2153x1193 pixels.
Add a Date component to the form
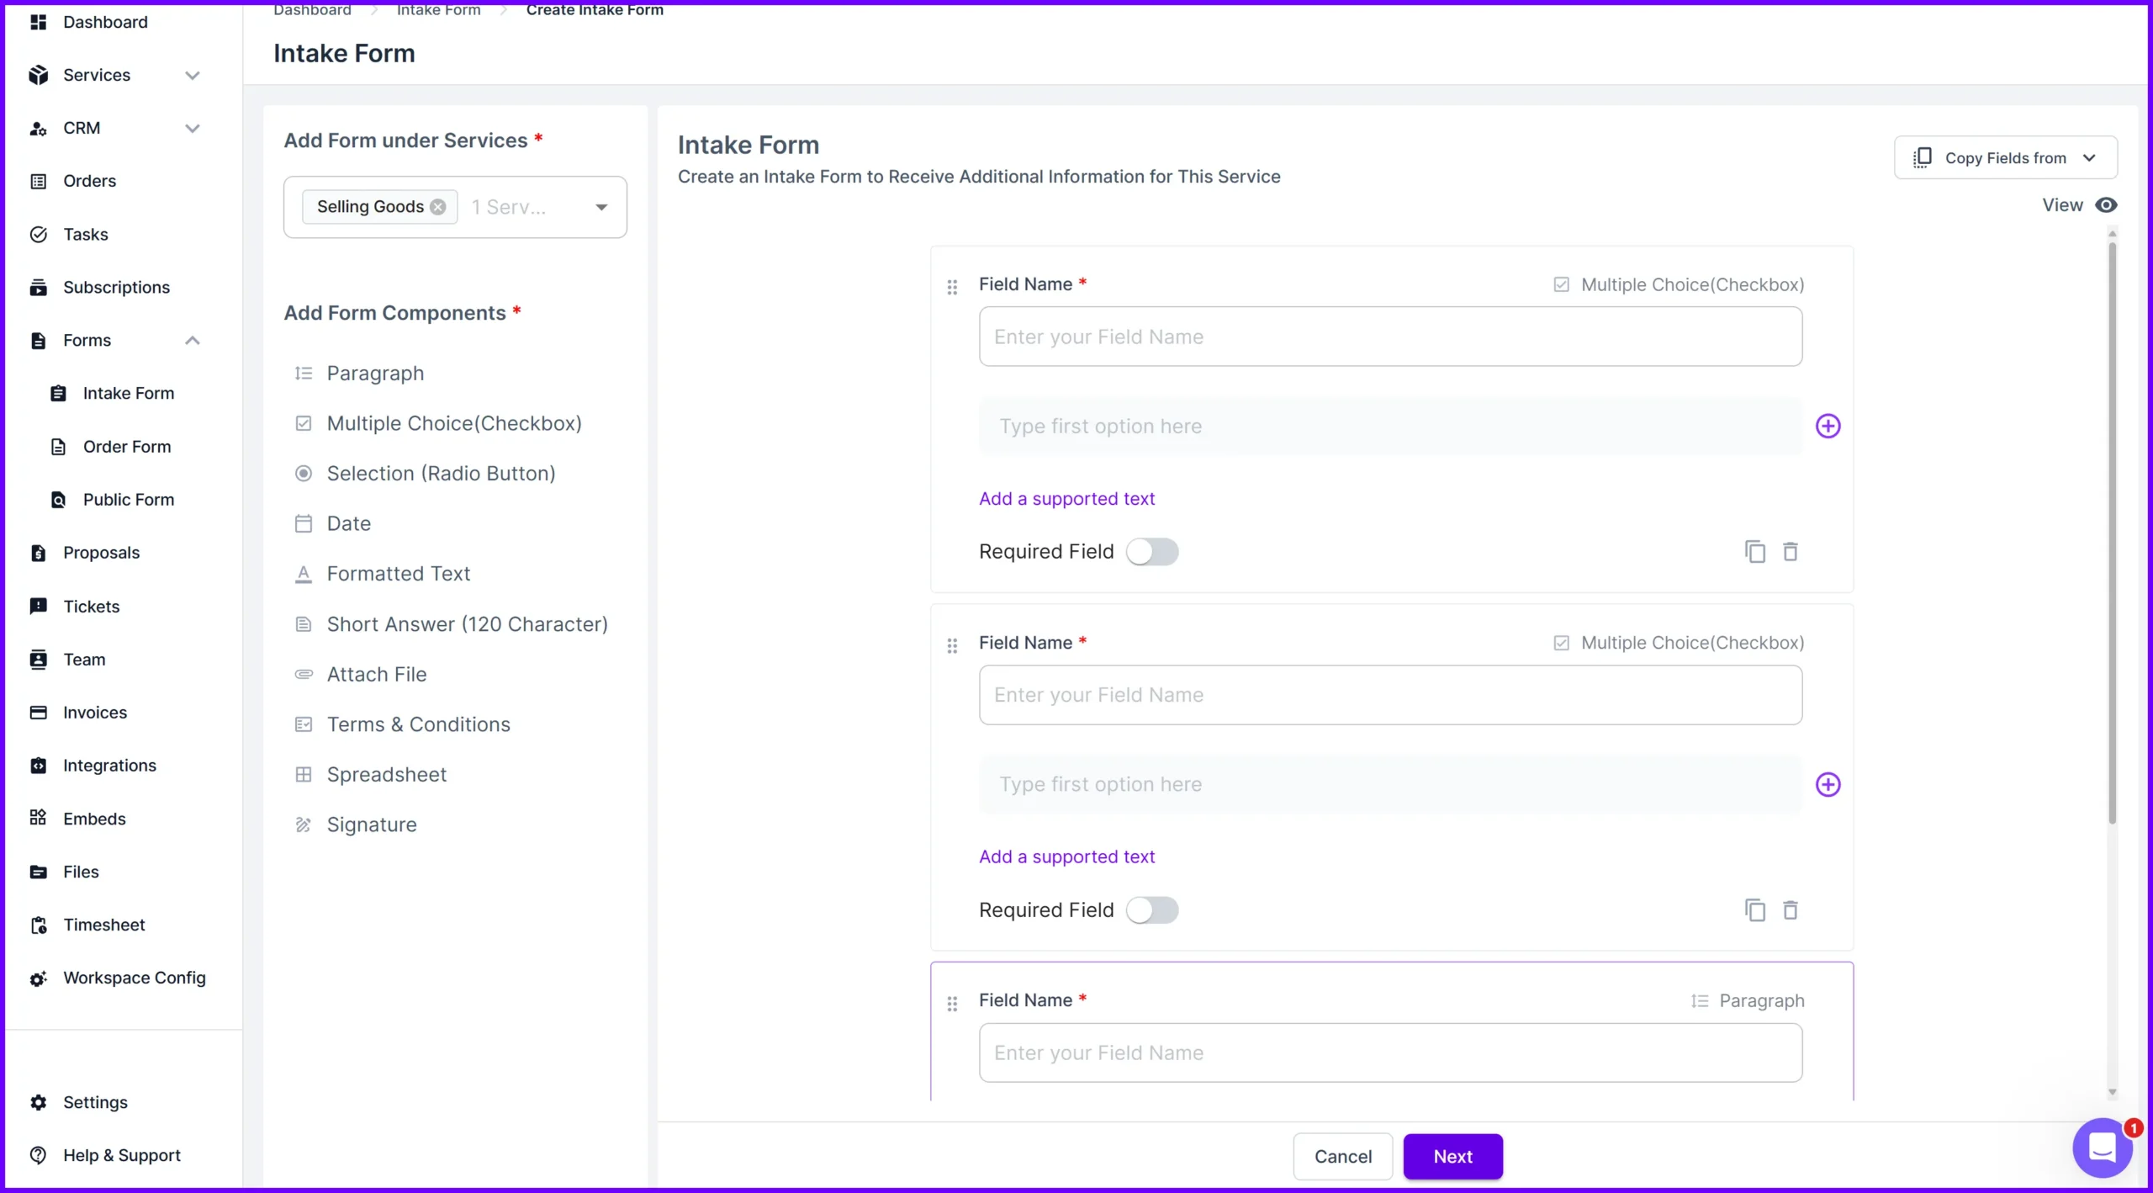click(x=348, y=523)
